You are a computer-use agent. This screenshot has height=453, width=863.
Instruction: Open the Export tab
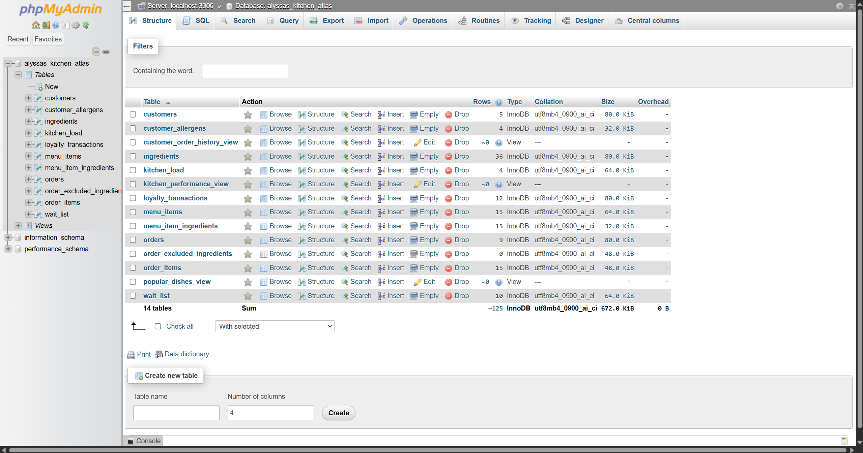(326, 21)
